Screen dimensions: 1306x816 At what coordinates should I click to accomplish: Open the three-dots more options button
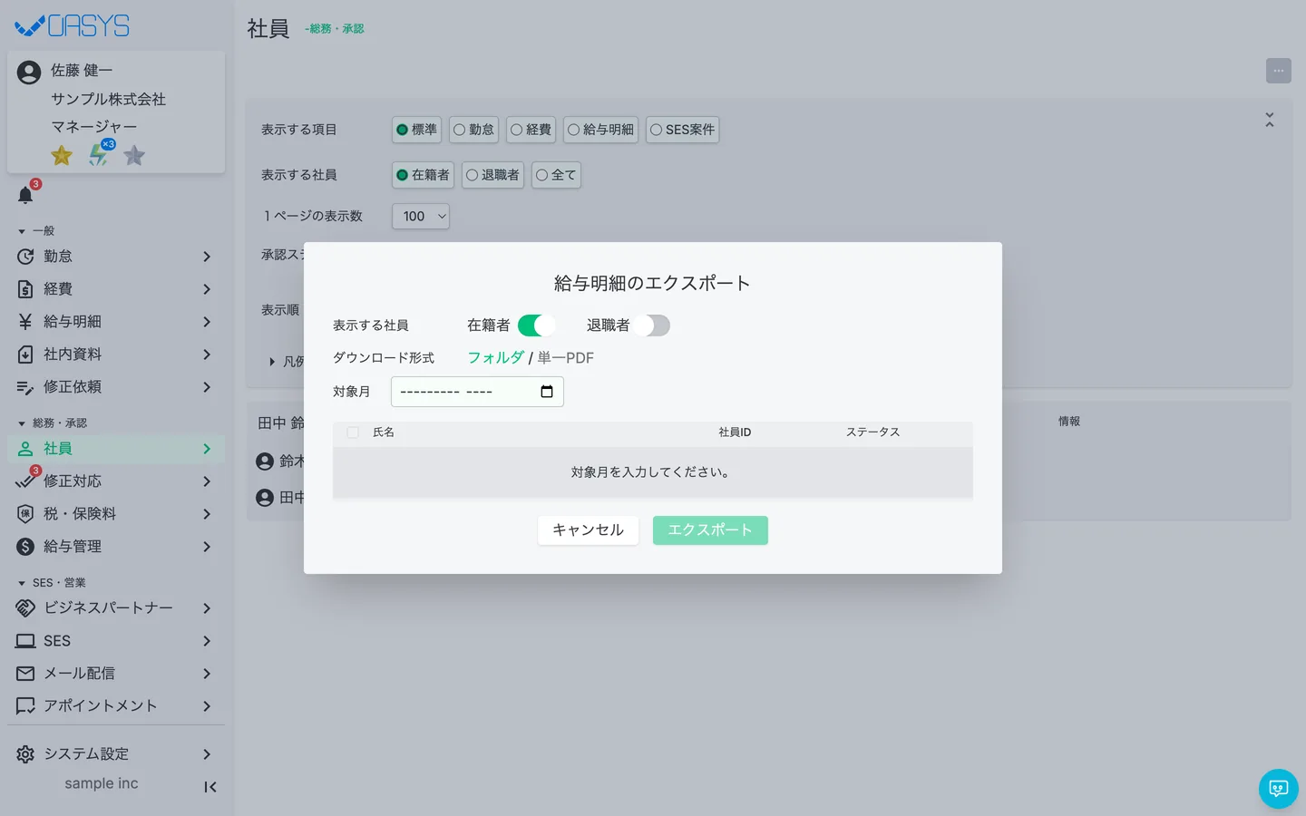point(1279,71)
